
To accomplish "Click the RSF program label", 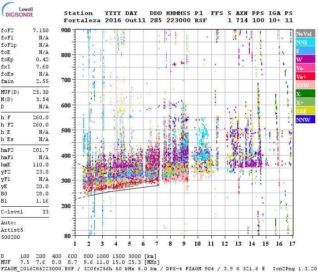I will click(x=201, y=20).
